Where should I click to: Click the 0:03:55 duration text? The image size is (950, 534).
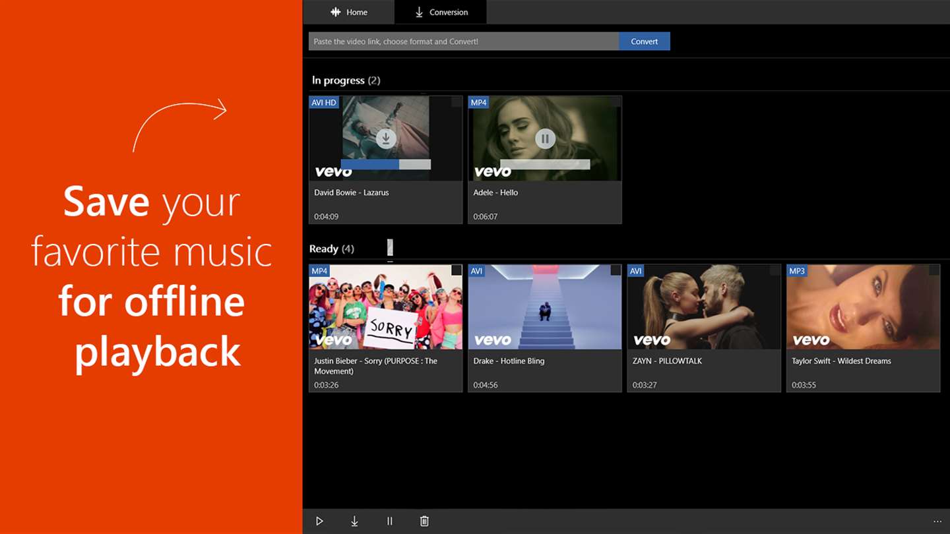pos(804,385)
